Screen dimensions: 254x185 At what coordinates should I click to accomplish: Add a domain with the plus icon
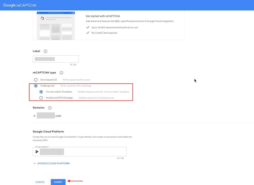click(34, 116)
